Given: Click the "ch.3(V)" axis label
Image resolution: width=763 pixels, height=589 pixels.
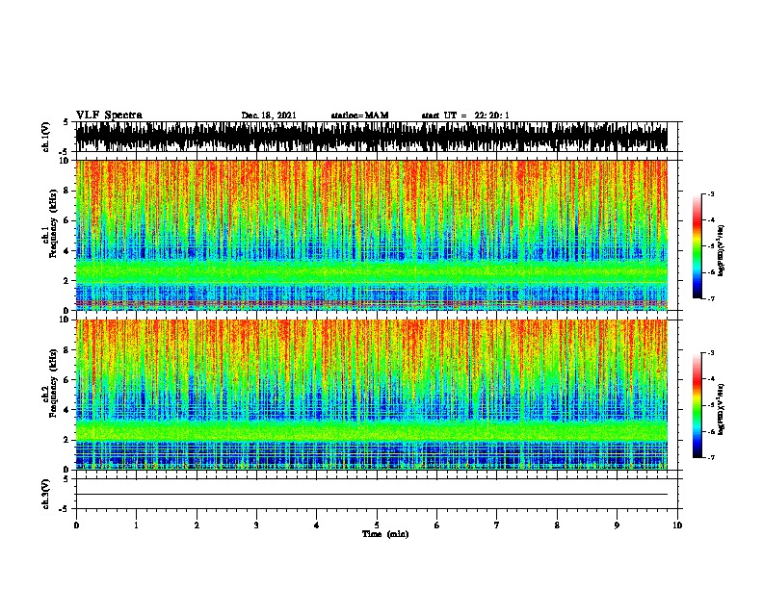Looking at the screenshot, I should coord(46,494).
